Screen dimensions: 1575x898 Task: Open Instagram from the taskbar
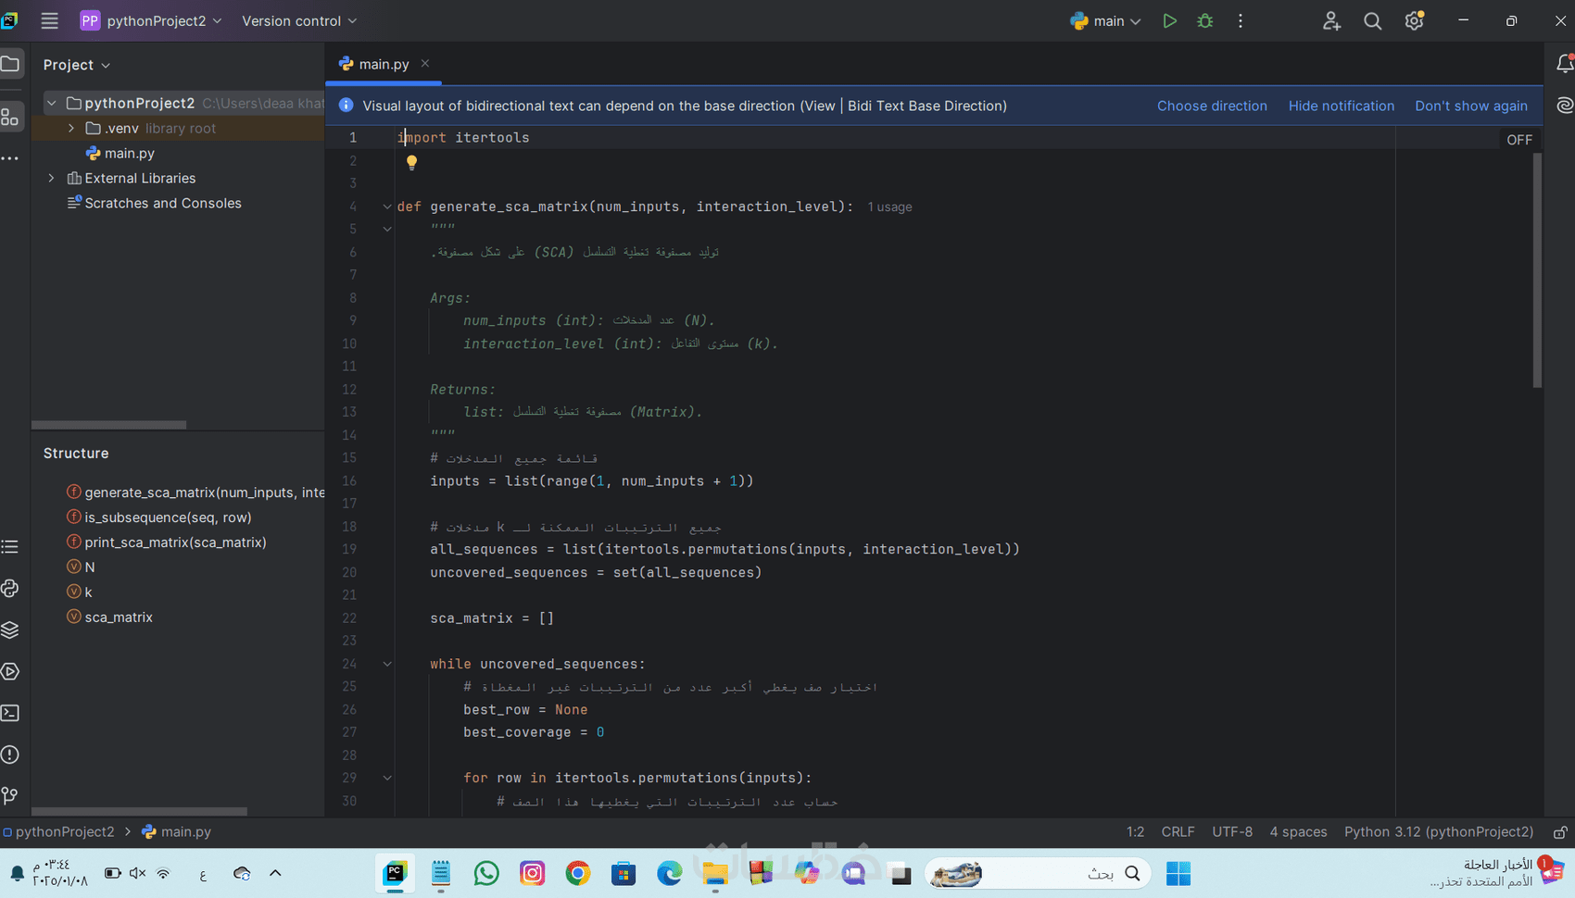point(533,873)
